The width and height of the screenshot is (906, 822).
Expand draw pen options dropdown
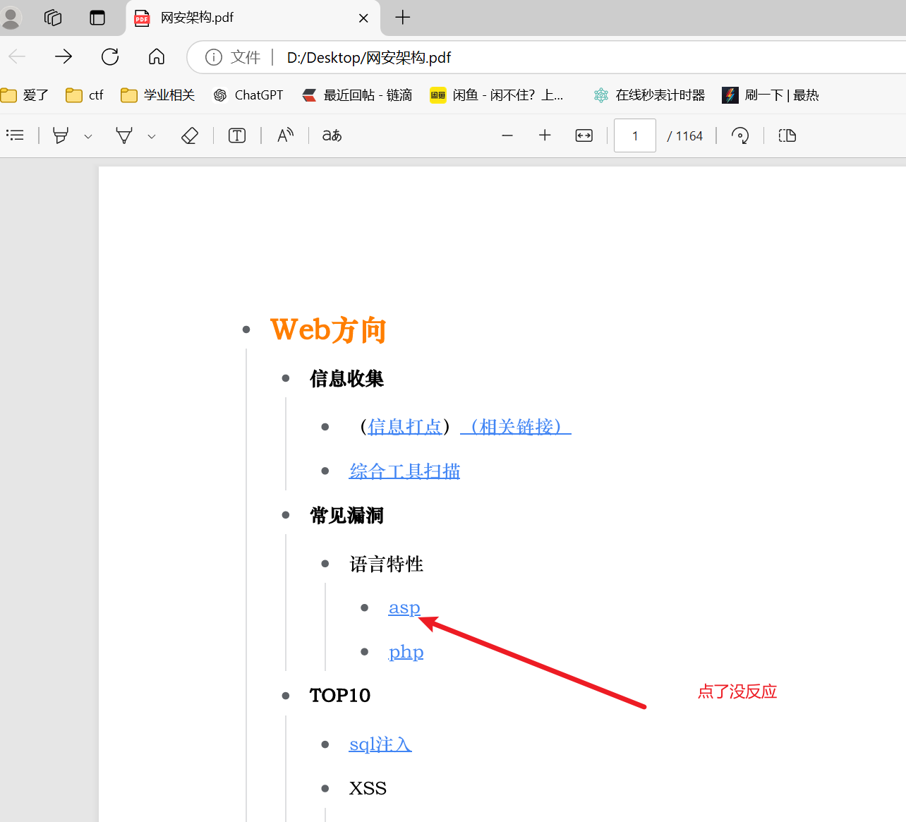[152, 136]
